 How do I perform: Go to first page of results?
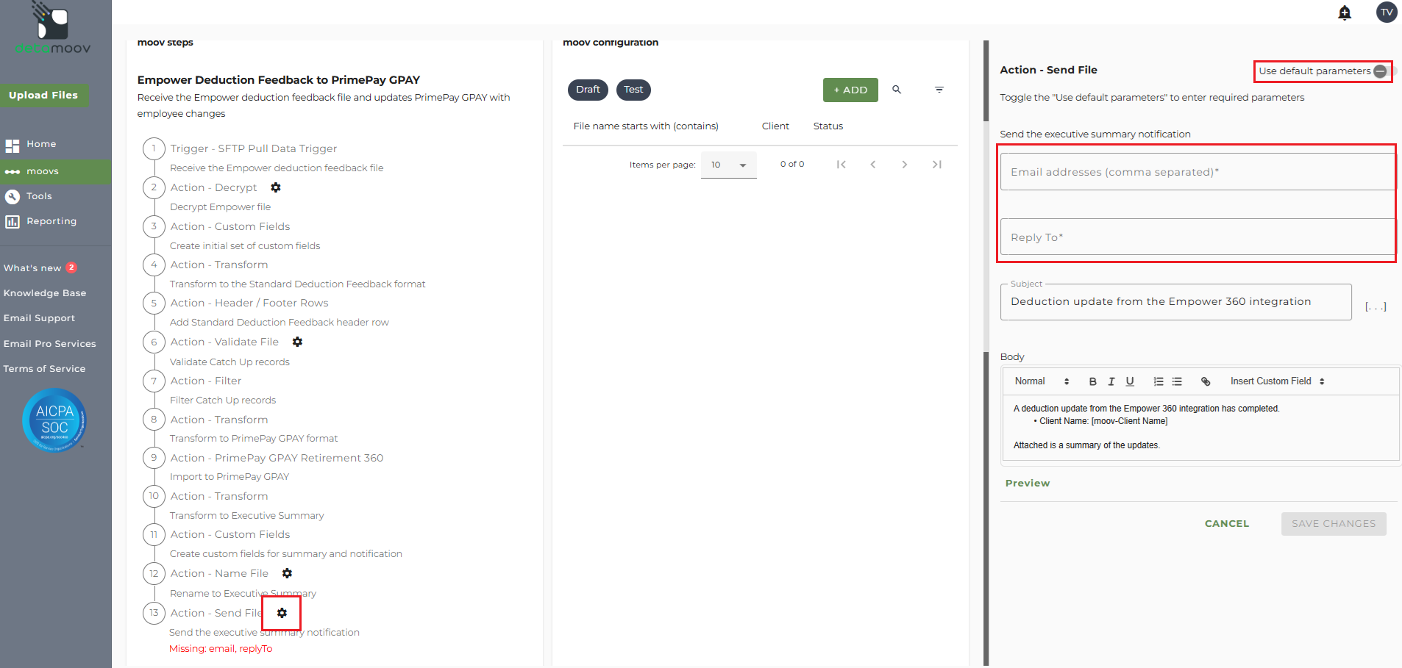point(841,165)
